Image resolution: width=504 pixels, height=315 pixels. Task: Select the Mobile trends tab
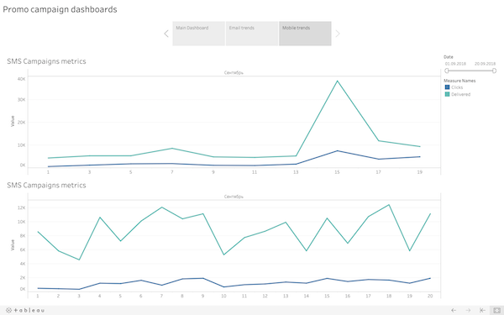pos(305,34)
